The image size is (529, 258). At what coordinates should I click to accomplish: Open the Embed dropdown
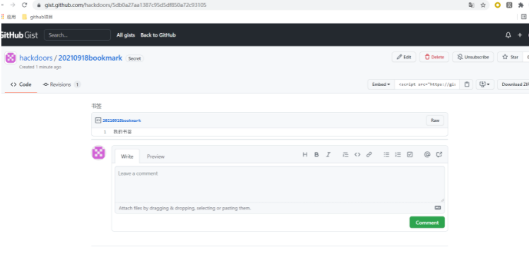[381, 84]
